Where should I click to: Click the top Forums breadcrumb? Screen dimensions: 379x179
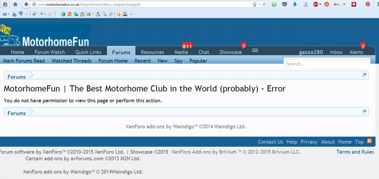tap(17, 77)
